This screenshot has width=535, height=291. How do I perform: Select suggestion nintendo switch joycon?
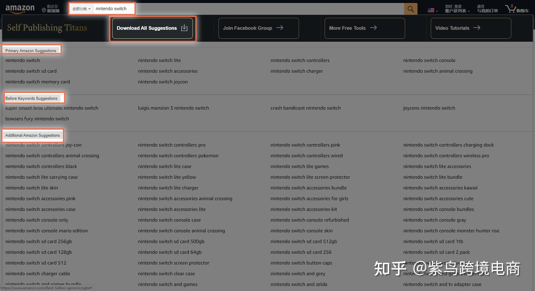pos(163,82)
